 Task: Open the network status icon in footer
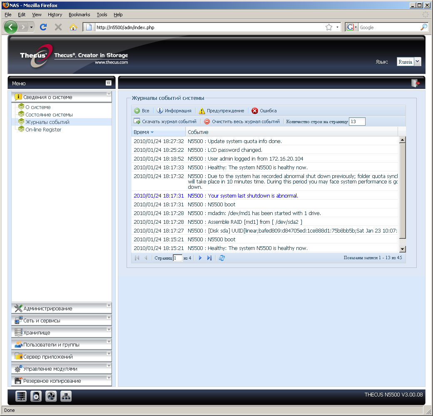(x=66, y=396)
